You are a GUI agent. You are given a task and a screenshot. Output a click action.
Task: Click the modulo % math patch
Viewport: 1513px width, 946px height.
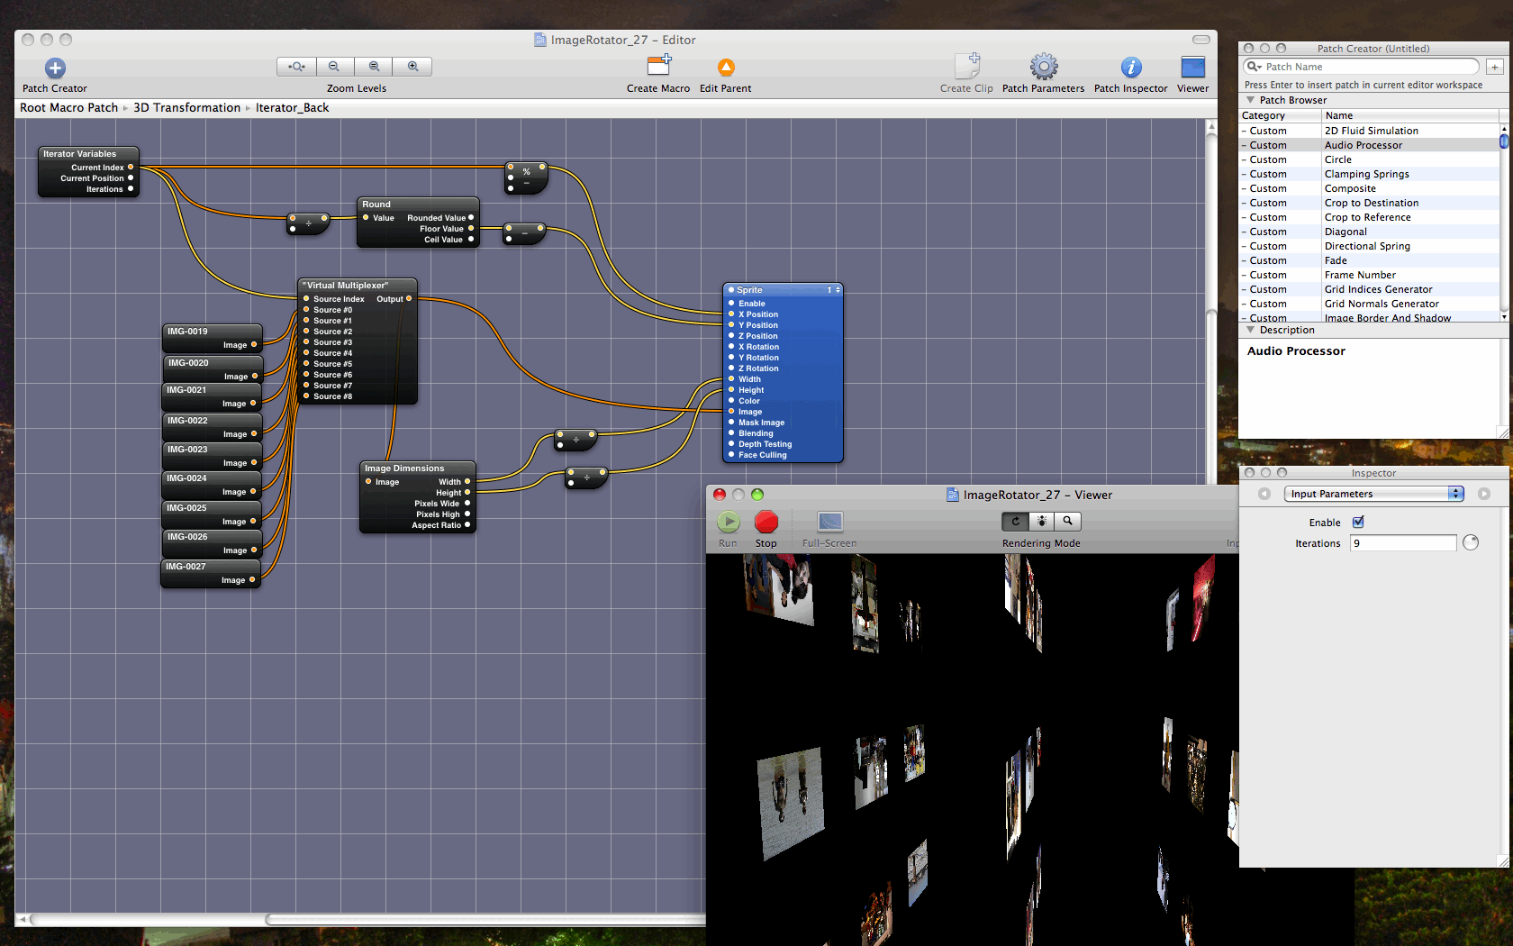[526, 177]
